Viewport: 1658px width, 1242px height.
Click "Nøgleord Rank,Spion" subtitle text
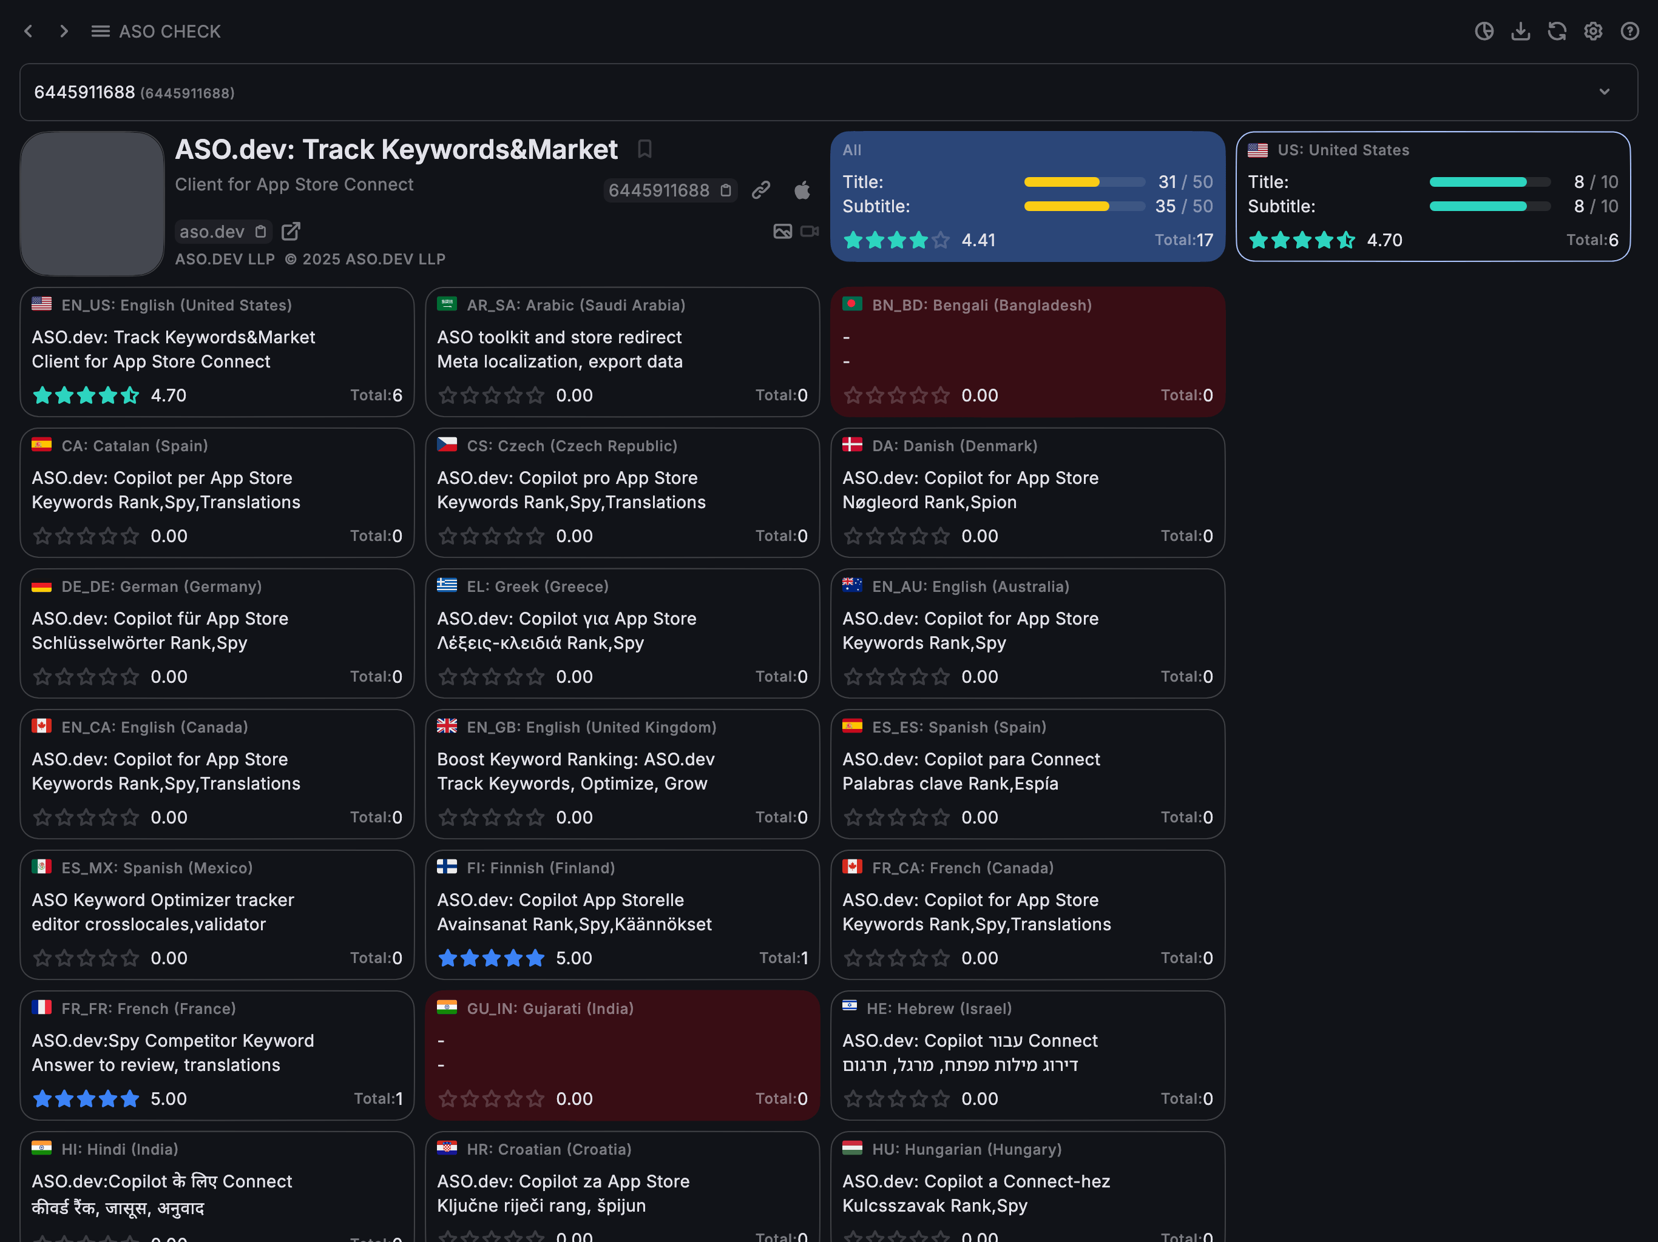(930, 502)
